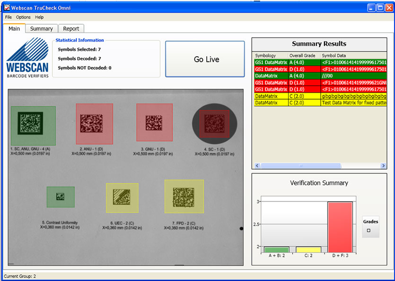Select first green GS1 DataMatrix A (4.0) row
This screenshot has height=281, width=395.
point(320,62)
